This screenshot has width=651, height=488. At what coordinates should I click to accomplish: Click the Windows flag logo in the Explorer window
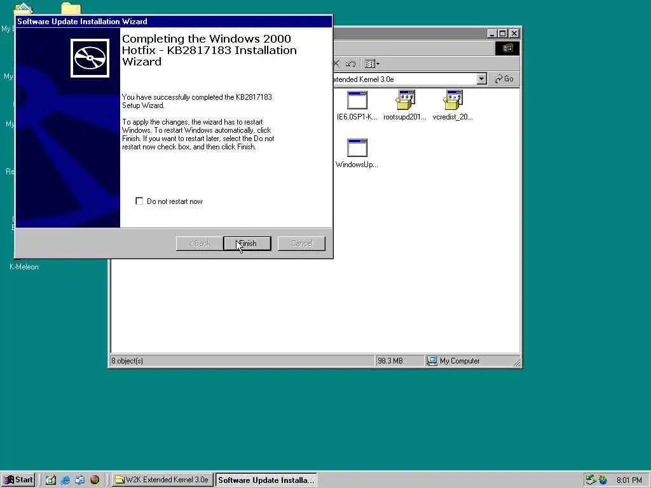(x=507, y=48)
